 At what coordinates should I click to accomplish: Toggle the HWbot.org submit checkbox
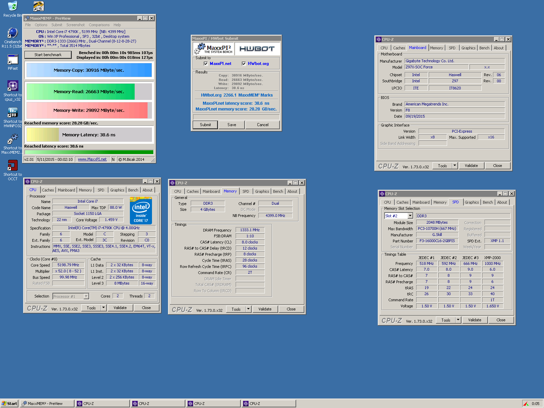pos(244,64)
